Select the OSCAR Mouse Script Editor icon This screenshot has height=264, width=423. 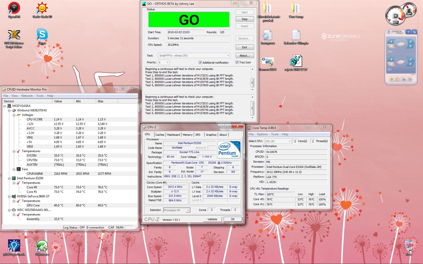tap(14, 39)
